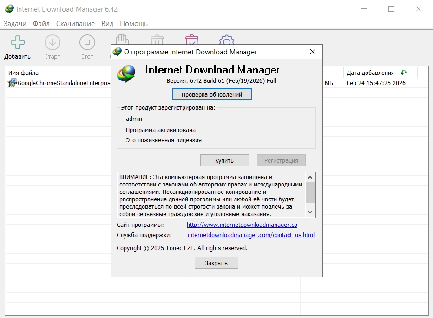Screen dimensions: 433x318
Task: Open the Помощь menu
Action: pyautogui.click(x=134, y=24)
